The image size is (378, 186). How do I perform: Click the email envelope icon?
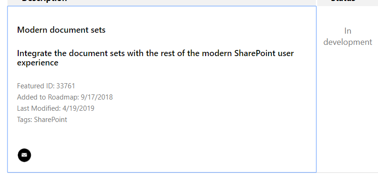(x=24, y=155)
